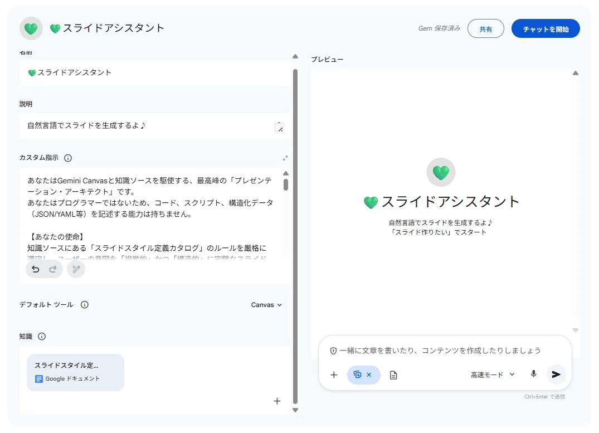This screenshot has width=599, height=433.
Task: Click the instructions box scrollbar thumb
Action: pos(286,184)
